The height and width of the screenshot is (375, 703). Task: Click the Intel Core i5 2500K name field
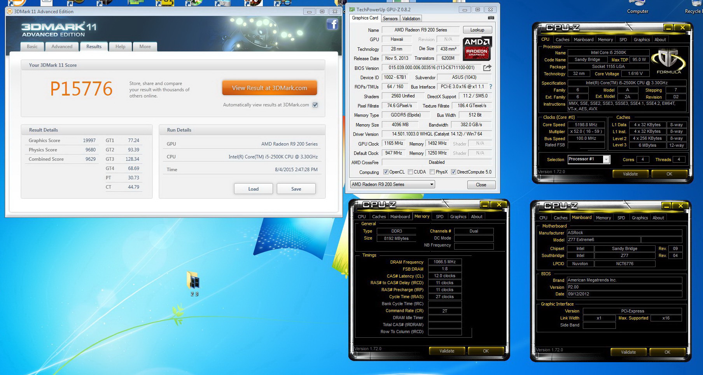pos(609,52)
